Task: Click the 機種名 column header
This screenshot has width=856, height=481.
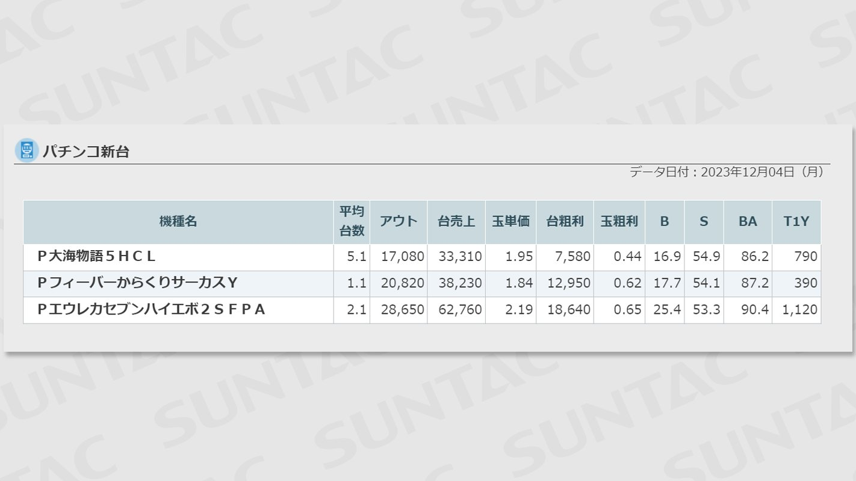Action: coord(178,221)
